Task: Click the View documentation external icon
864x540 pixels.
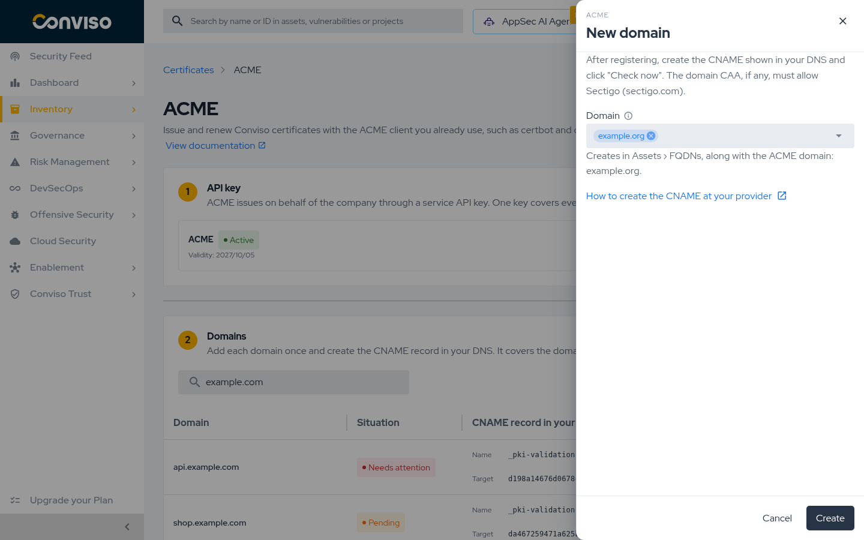Action: pos(262,145)
